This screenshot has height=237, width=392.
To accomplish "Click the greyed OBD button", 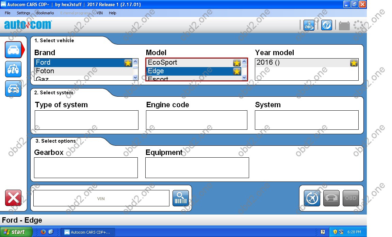I will (x=351, y=198).
